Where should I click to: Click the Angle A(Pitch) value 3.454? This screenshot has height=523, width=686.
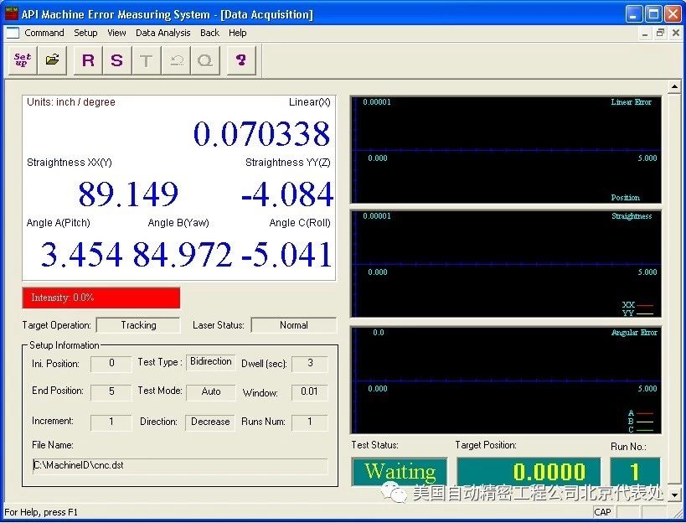(82, 254)
